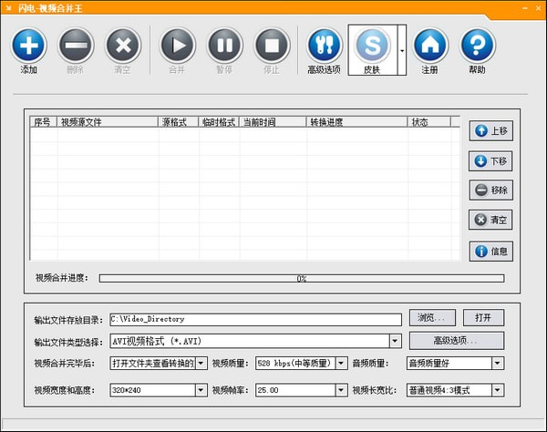Expand the 视频长宽比 aspect ratio dropdown
The width and height of the screenshot is (547, 432).
click(x=498, y=390)
